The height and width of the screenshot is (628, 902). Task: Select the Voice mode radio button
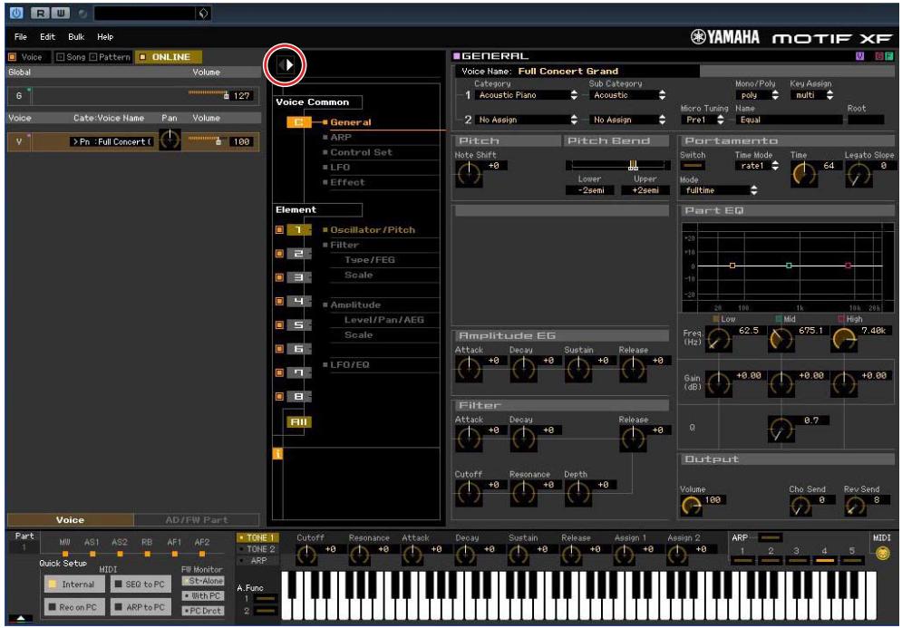click(12, 57)
